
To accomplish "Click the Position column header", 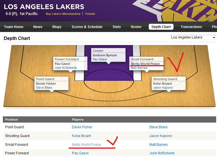I will click(x=11, y=119).
